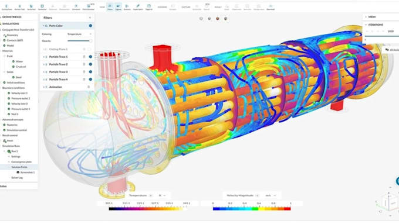Viewport: 399px width, 224px height.
Task: Open Convergence plots in tree
Action: pos(21,161)
